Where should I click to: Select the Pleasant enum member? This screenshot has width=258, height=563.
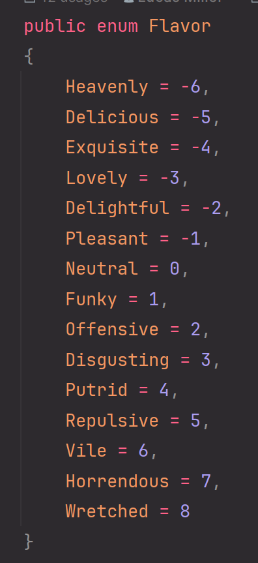click(x=107, y=238)
